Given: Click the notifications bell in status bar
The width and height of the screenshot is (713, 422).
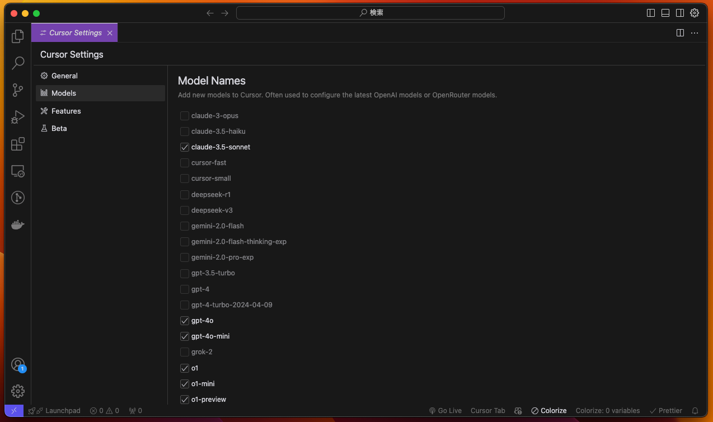Looking at the screenshot, I should 696,411.
